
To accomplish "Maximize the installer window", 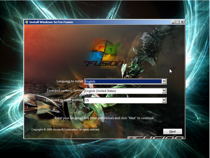I will [x=177, y=22].
